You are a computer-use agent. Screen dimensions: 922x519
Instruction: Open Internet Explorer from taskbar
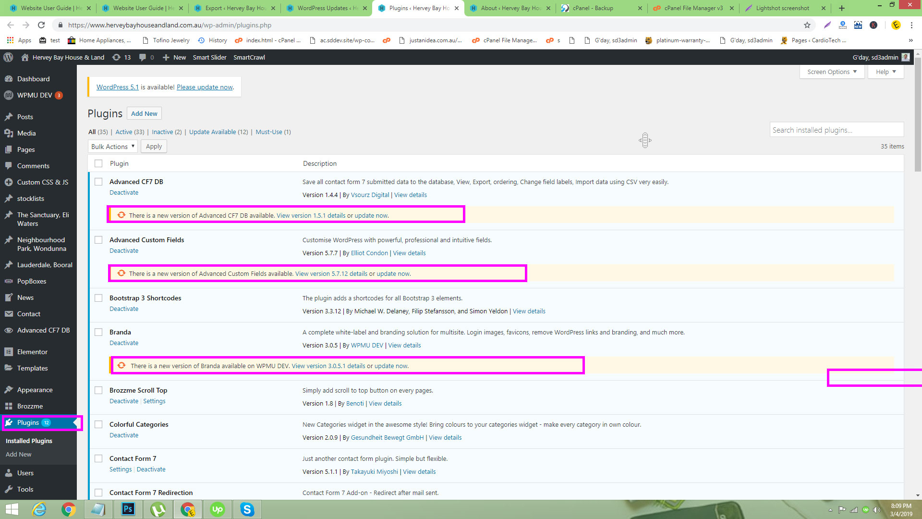pos(39,509)
